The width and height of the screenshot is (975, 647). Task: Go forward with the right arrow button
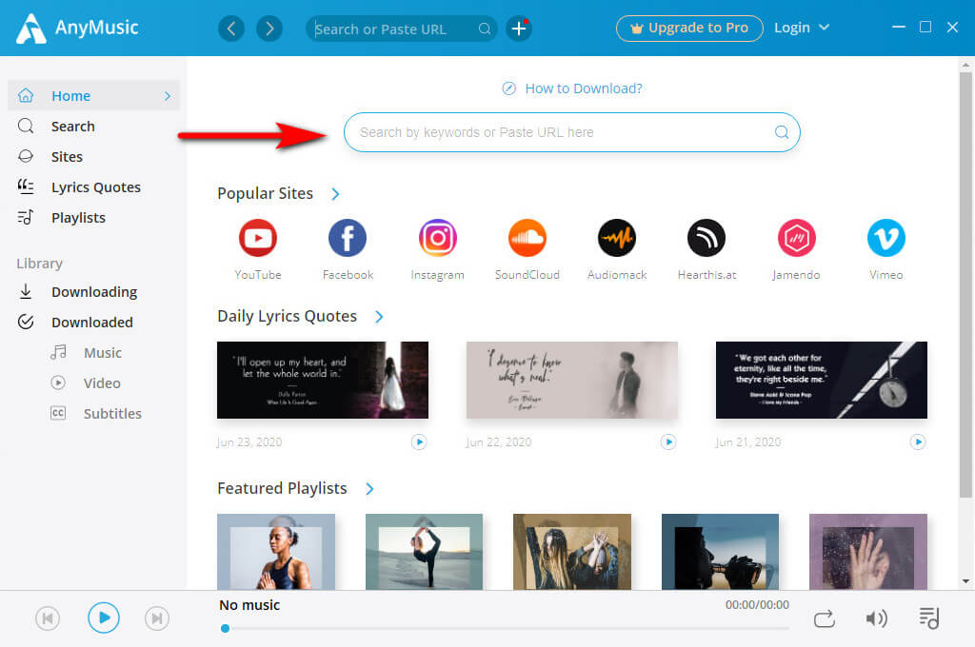point(269,29)
